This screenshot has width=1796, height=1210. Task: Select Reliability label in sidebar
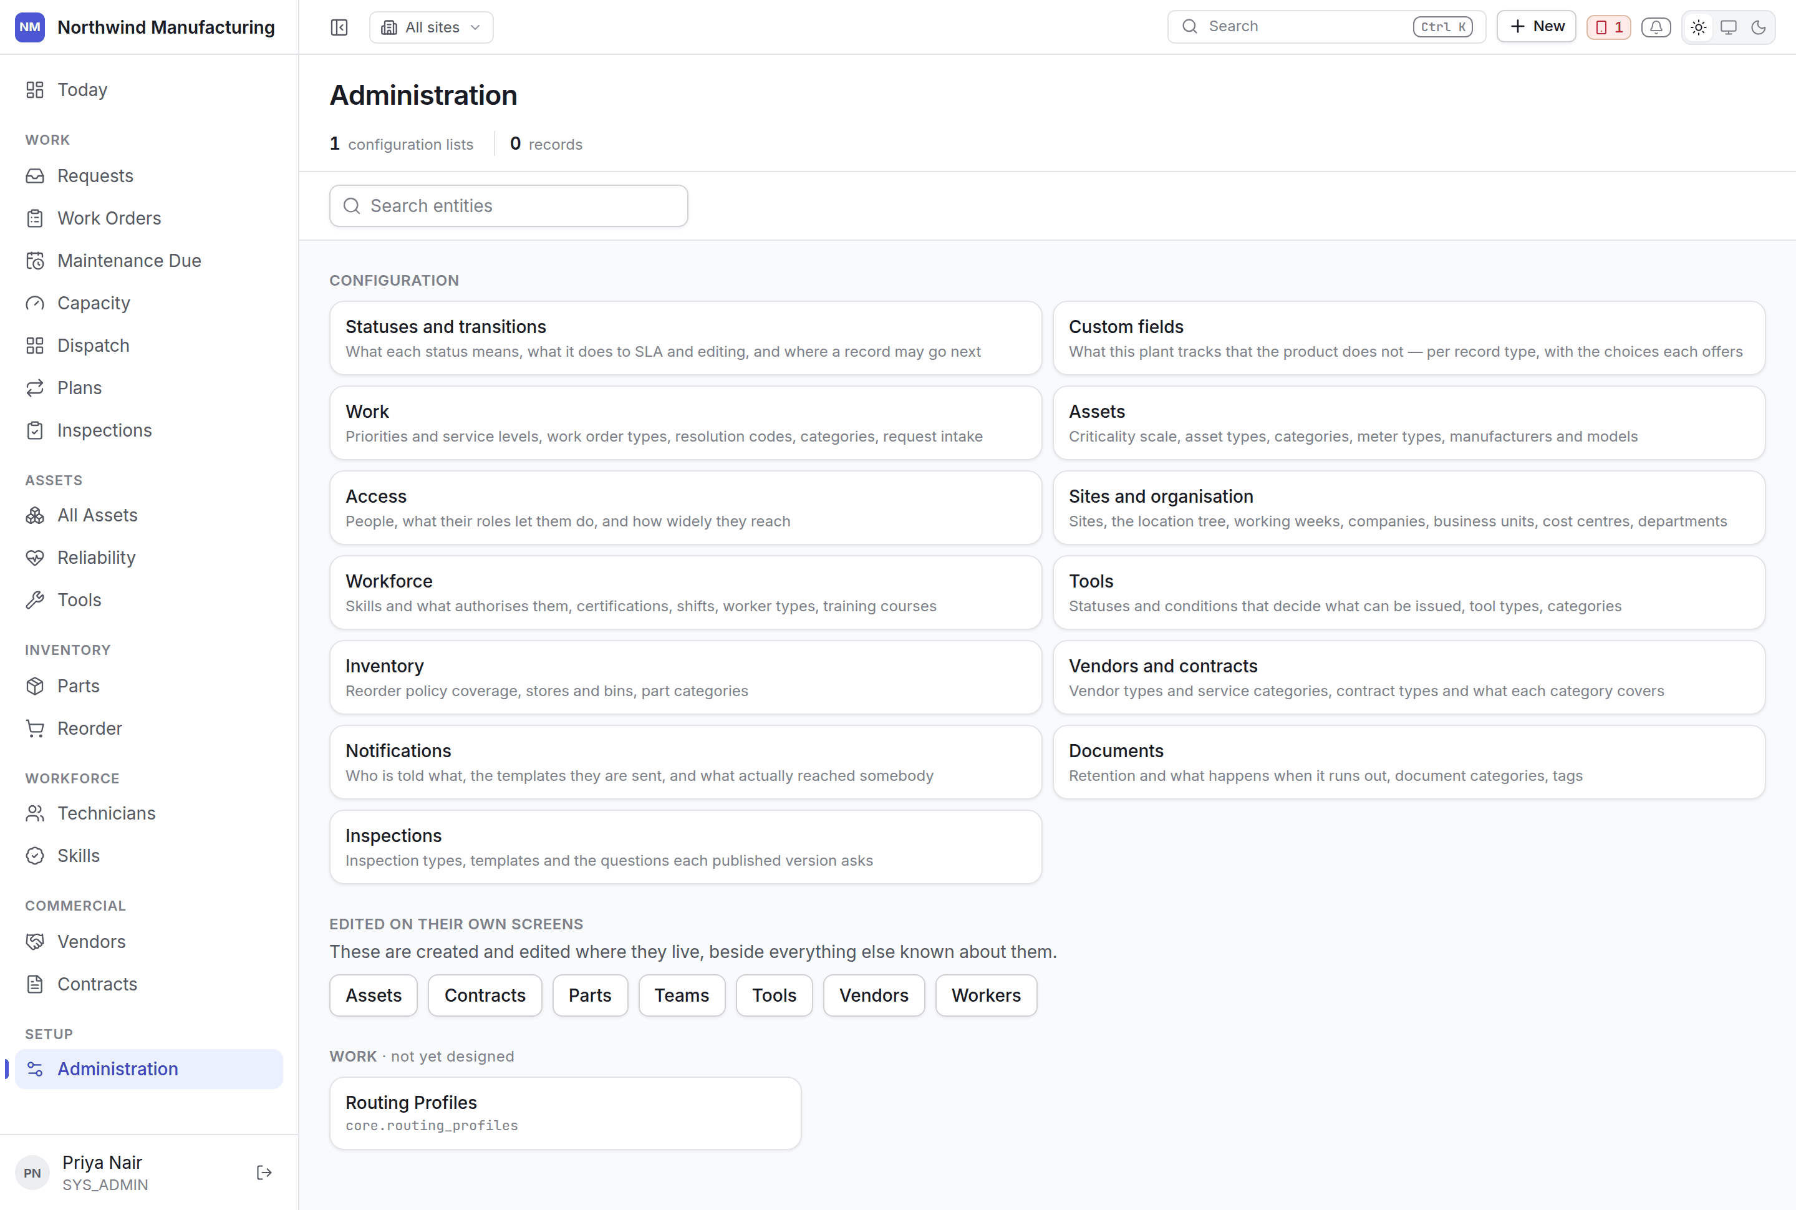coord(97,558)
